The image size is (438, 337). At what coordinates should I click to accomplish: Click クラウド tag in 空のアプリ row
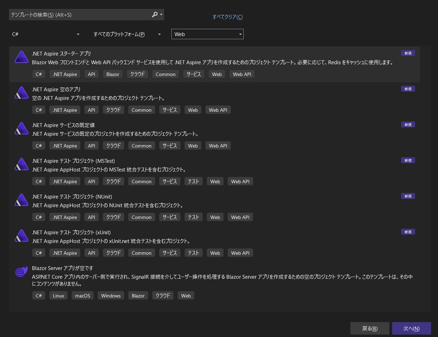click(x=113, y=110)
